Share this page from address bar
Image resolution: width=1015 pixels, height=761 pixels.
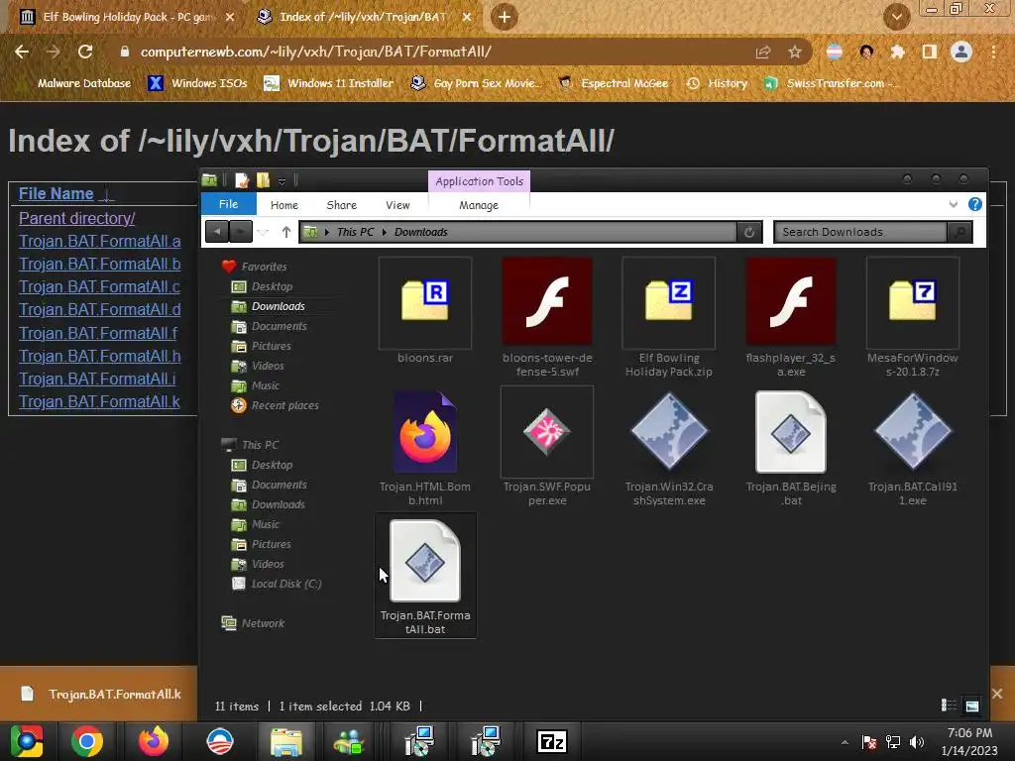tap(763, 52)
